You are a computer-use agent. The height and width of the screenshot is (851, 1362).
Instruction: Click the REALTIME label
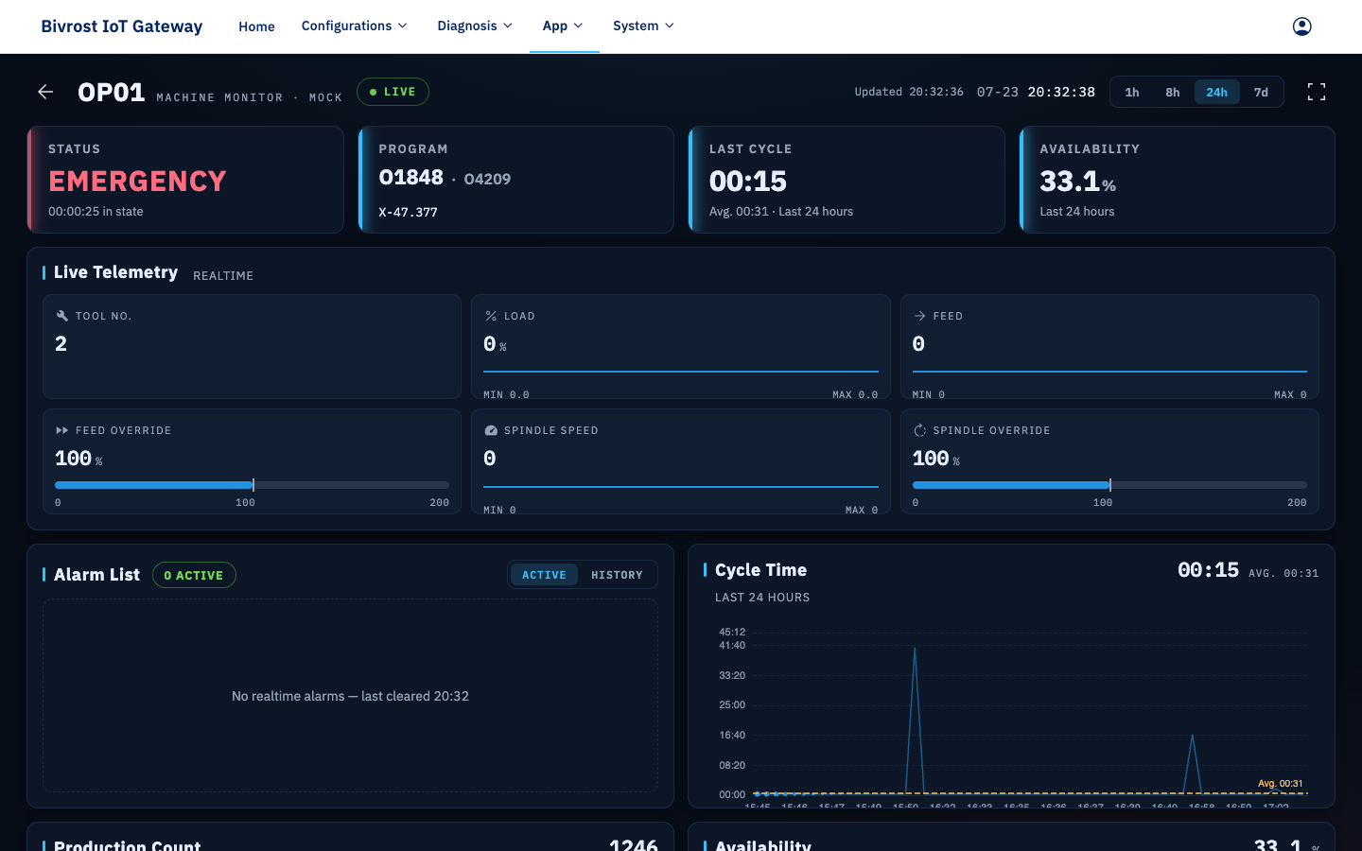pyautogui.click(x=223, y=275)
